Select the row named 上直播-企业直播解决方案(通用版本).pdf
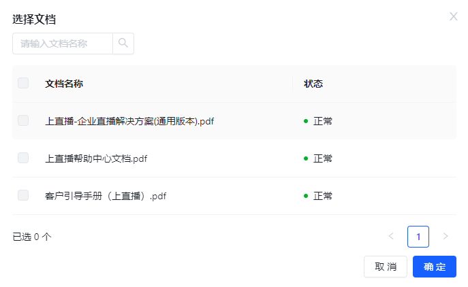 click(x=234, y=121)
